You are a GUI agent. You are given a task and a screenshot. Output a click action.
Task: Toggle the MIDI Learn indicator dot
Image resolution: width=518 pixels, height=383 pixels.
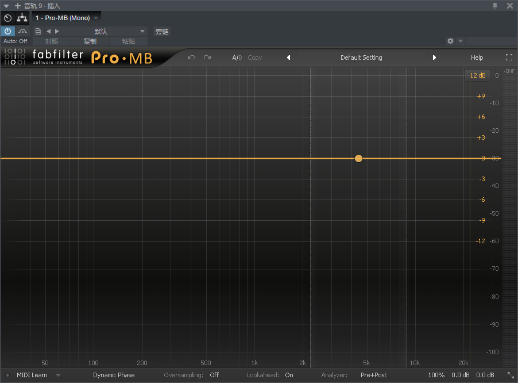[x=7, y=375]
